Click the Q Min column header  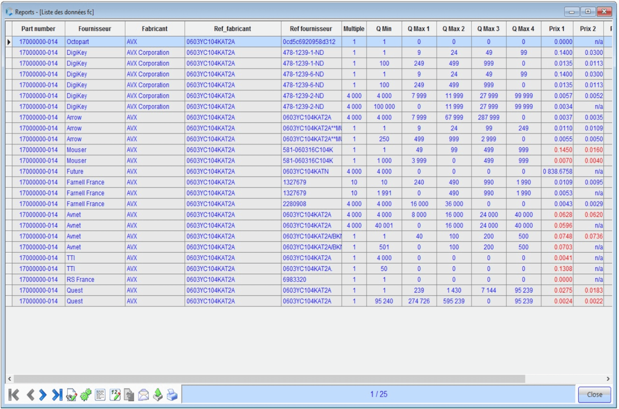pyautogui.click(x=384, y=29)
